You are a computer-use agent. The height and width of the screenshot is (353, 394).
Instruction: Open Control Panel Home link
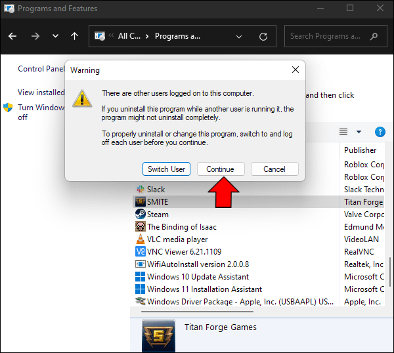point(41,69)
